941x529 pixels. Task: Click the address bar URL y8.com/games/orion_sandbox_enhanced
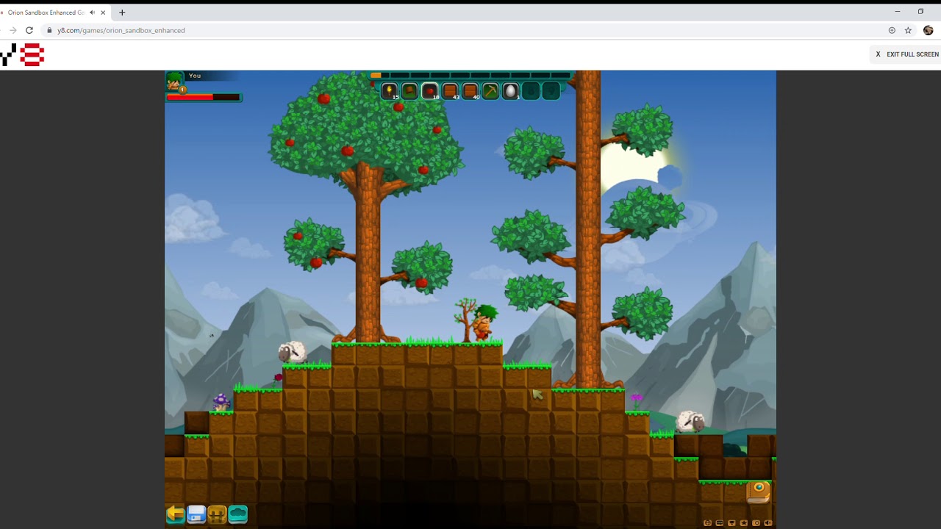tap(121, 30)
